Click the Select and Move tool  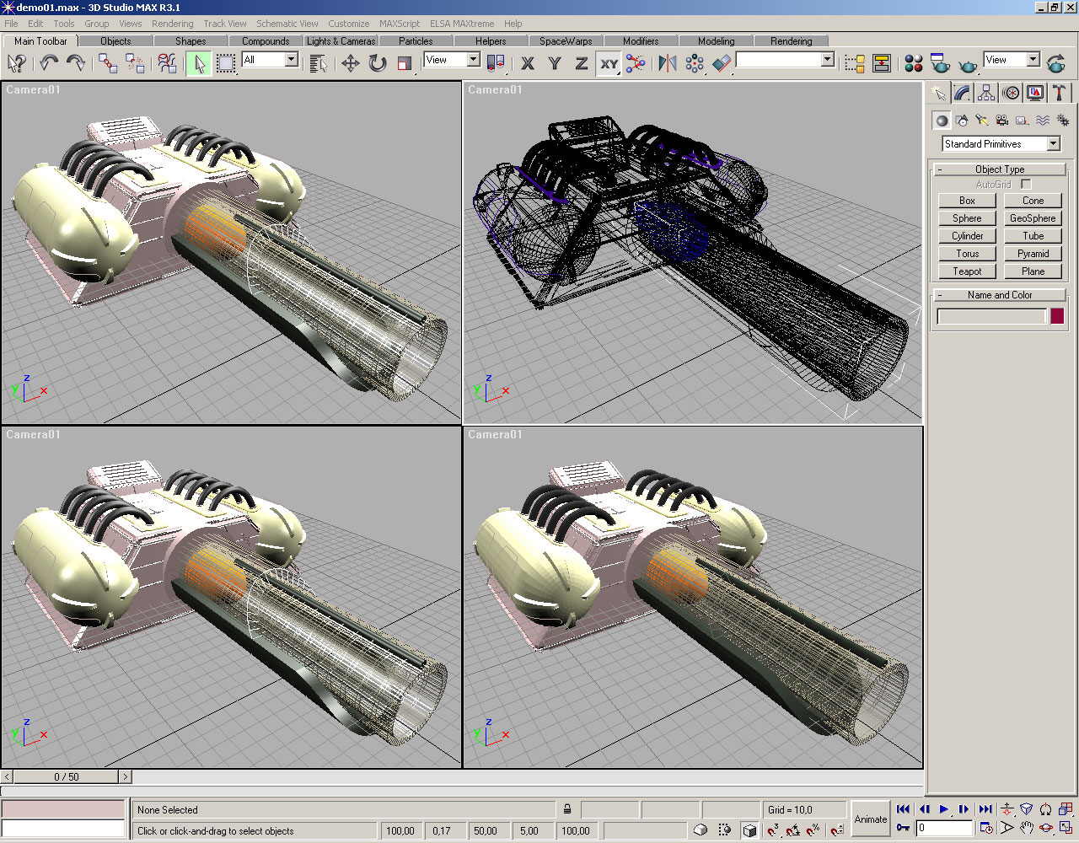(351, 63)
